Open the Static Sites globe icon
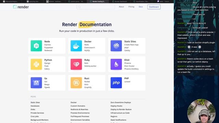Viewport: 219px width, 123px height. click(116, 46)
